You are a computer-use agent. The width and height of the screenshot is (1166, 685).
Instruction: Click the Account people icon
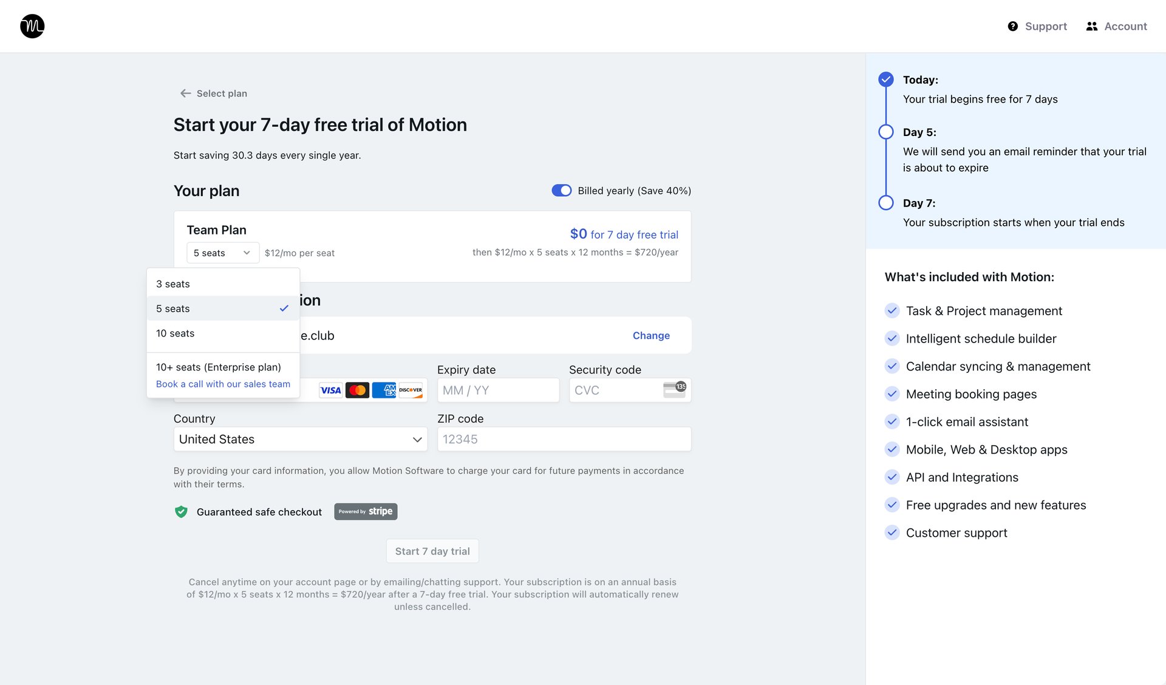click(x=1091, y=26)
